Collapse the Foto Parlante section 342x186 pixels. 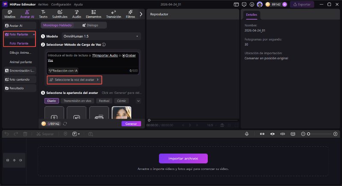coord(34,35)
